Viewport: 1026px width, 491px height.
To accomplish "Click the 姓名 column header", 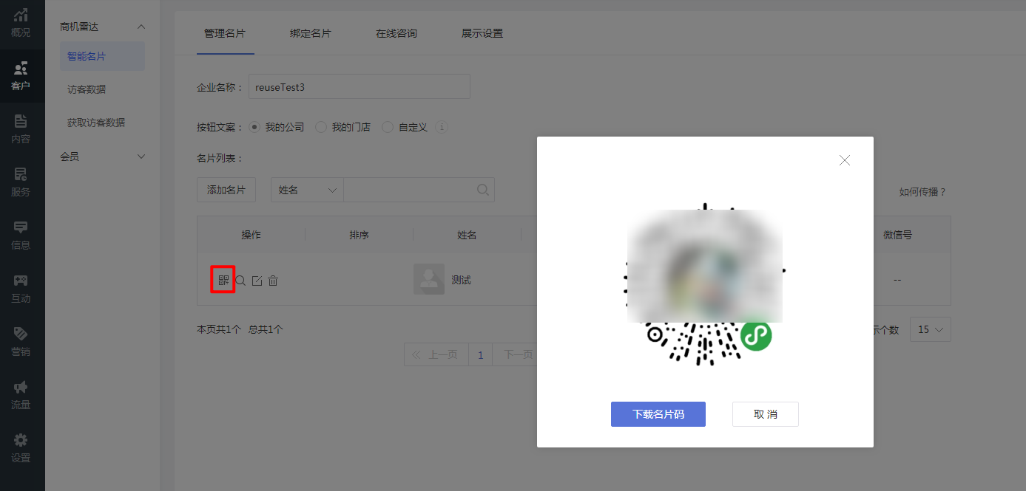I will [x=467, y=235].
